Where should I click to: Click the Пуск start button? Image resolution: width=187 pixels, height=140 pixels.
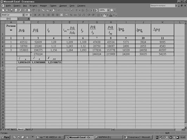click(5, 137)
